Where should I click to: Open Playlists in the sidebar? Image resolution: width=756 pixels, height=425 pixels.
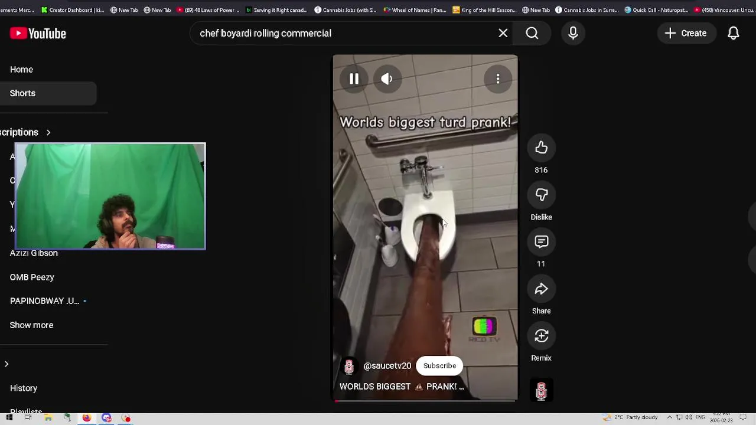[26, 410]
